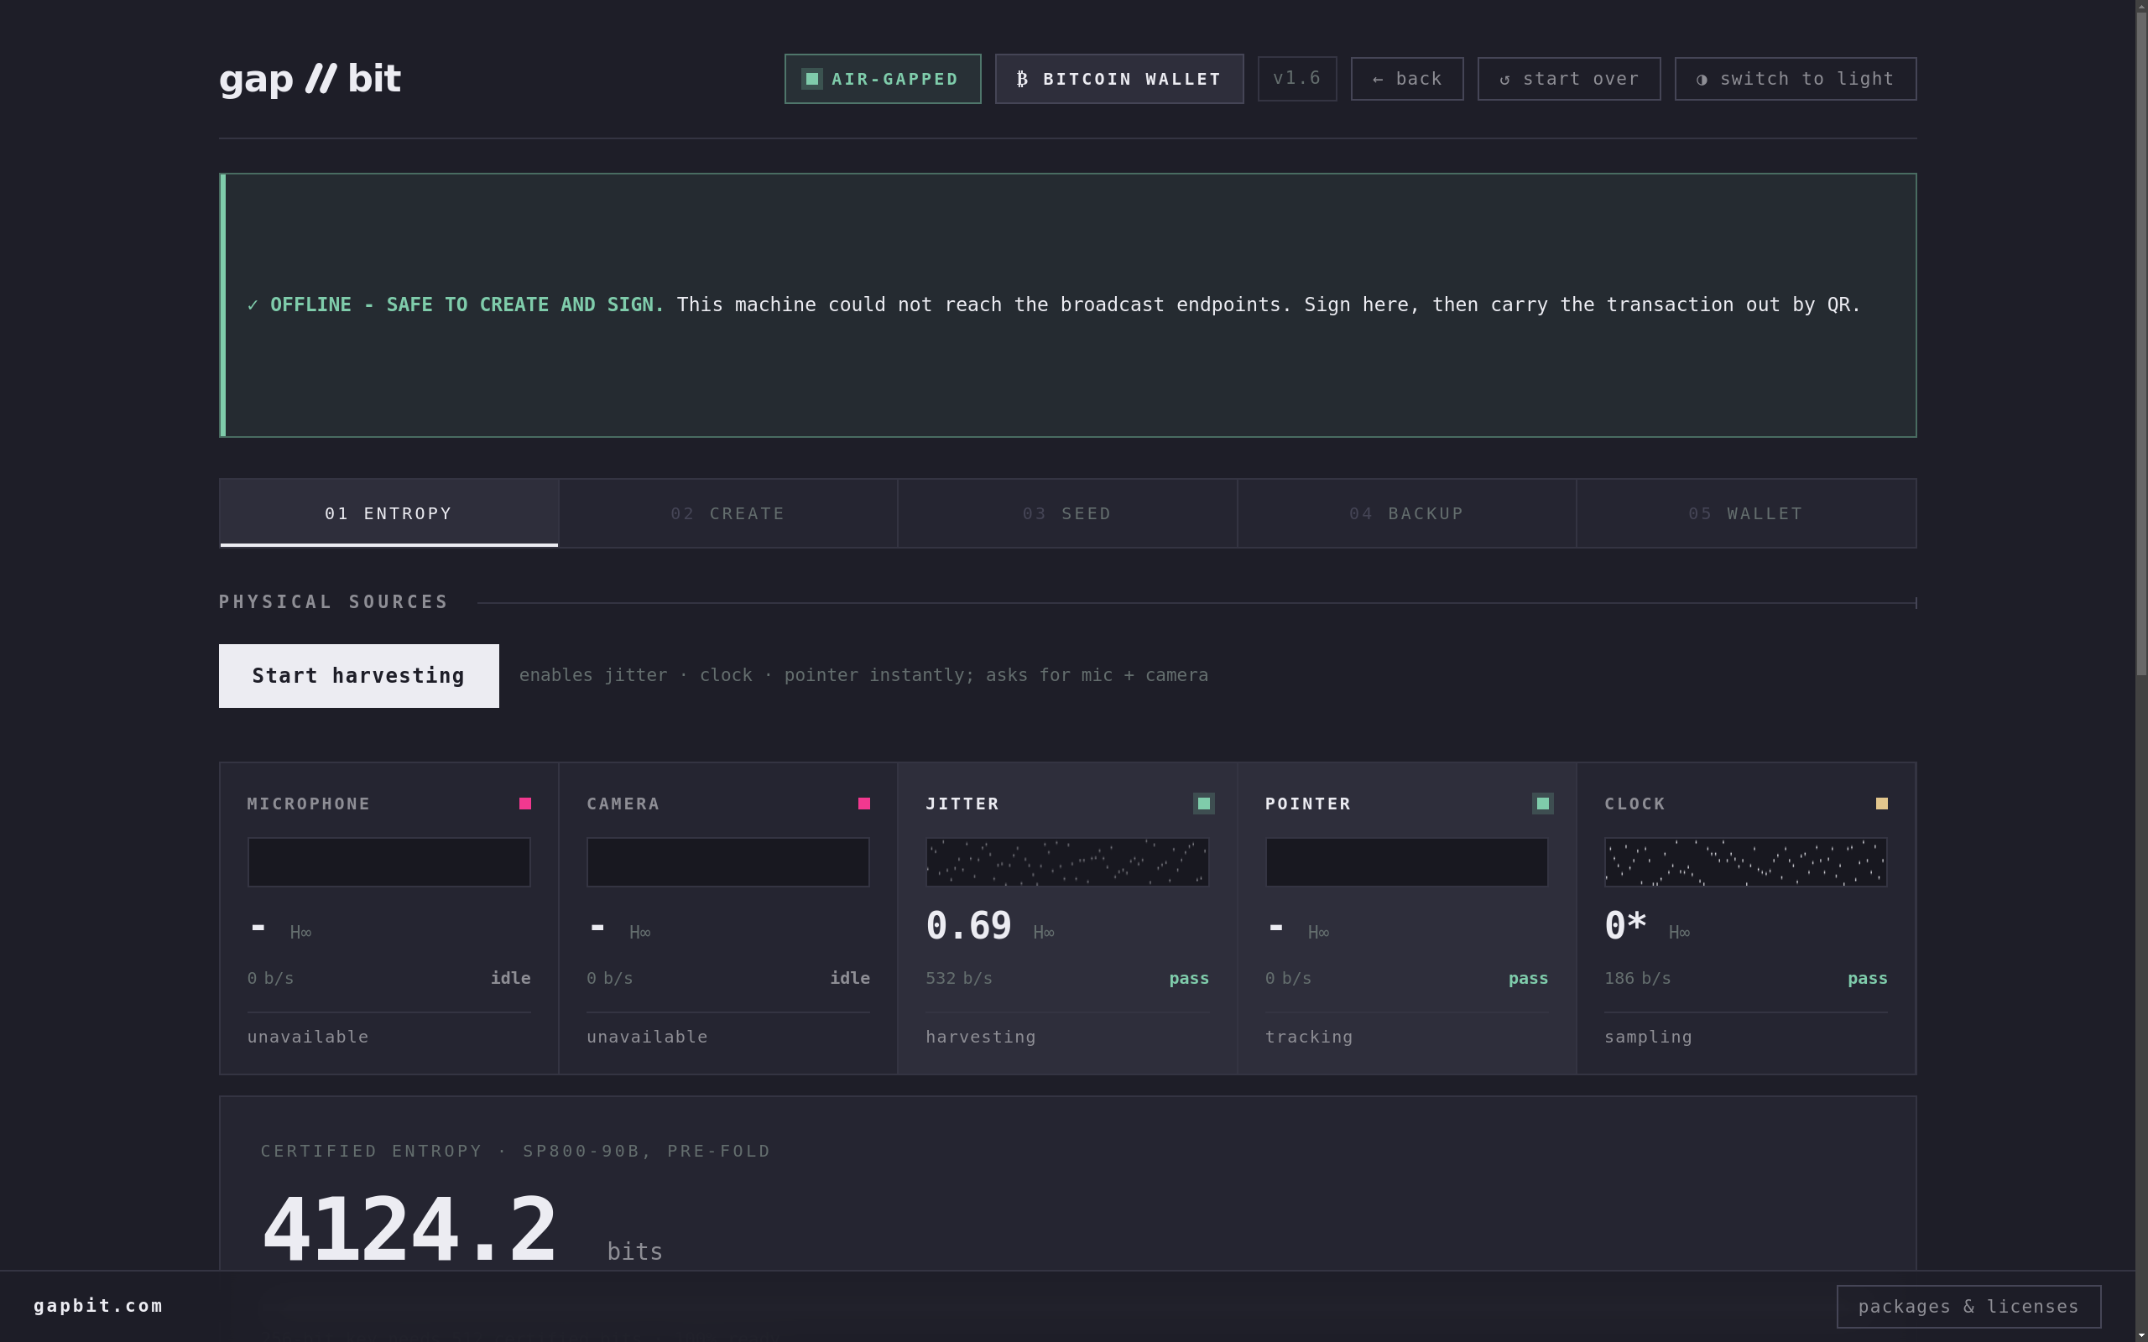Screen dimensions: 2148x1342
Task: Click the Camera unavailable text
Action: 646,1037
